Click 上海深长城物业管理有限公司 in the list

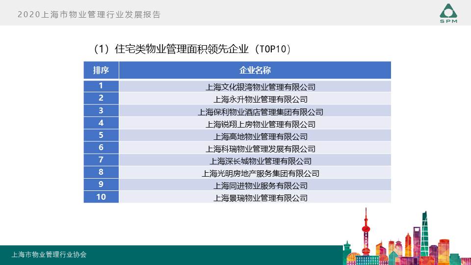(x=260, y=161)
